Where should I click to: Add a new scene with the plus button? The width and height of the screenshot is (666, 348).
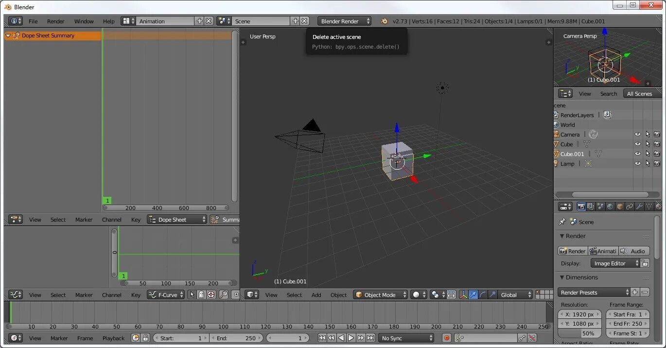coord(295,21)
